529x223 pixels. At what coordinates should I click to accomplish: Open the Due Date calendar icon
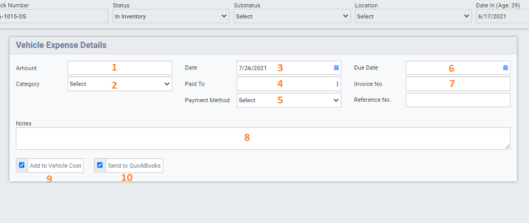505,68
